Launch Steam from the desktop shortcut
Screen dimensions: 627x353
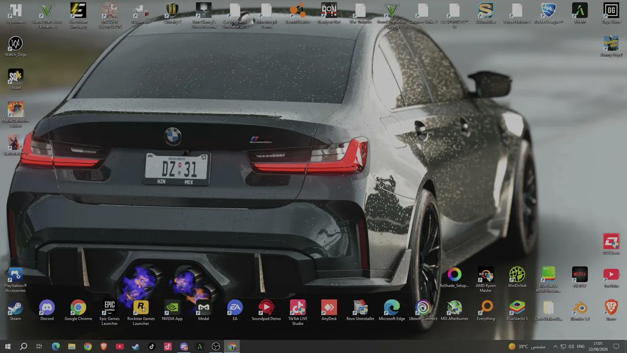click(x=16, y=311)
